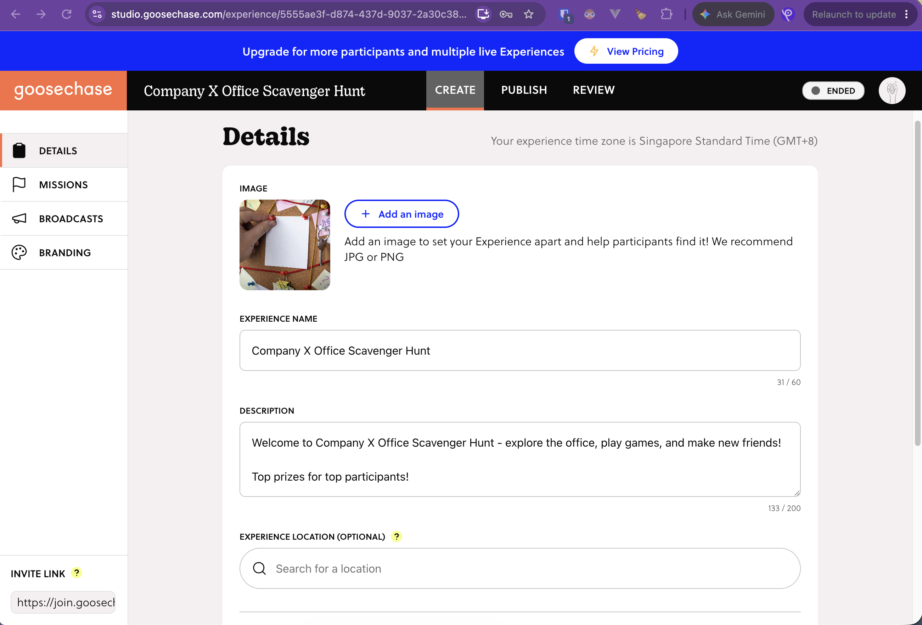Click the Add an image button
The width and height of the screenshot is (922, 625).
click(x=401, y=214)
